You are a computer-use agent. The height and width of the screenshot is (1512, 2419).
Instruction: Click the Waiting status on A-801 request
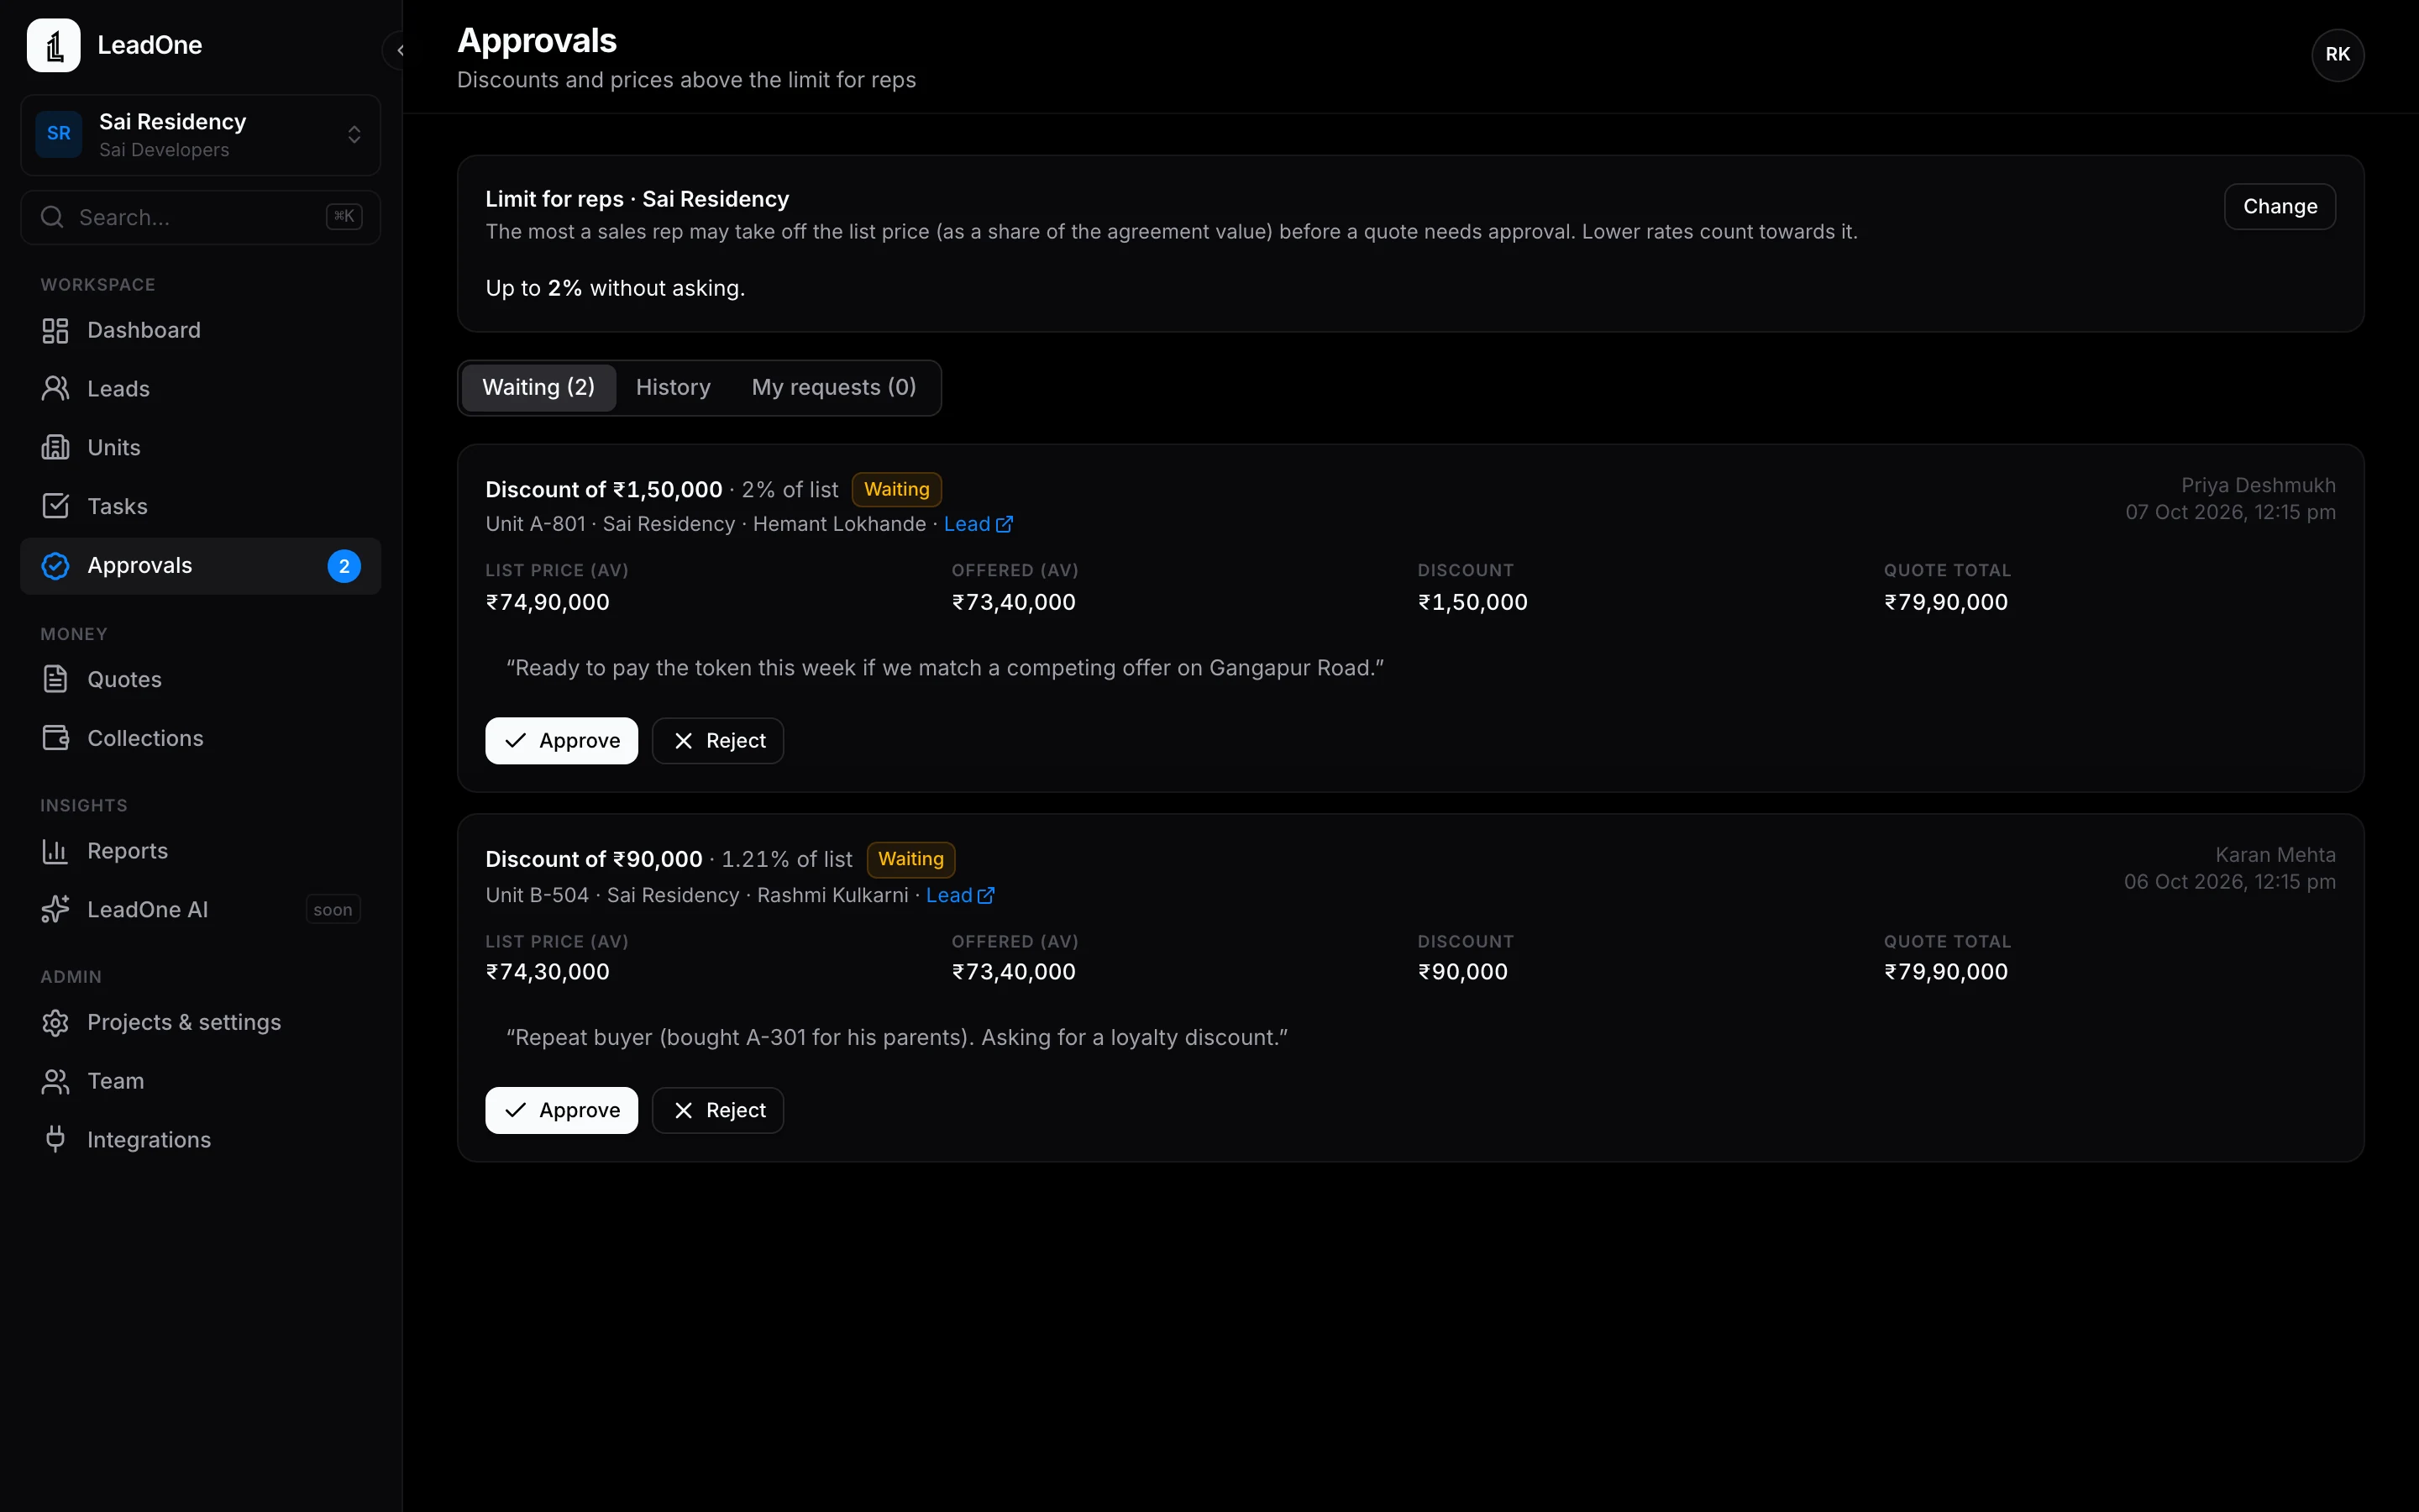tap(897, 490)
